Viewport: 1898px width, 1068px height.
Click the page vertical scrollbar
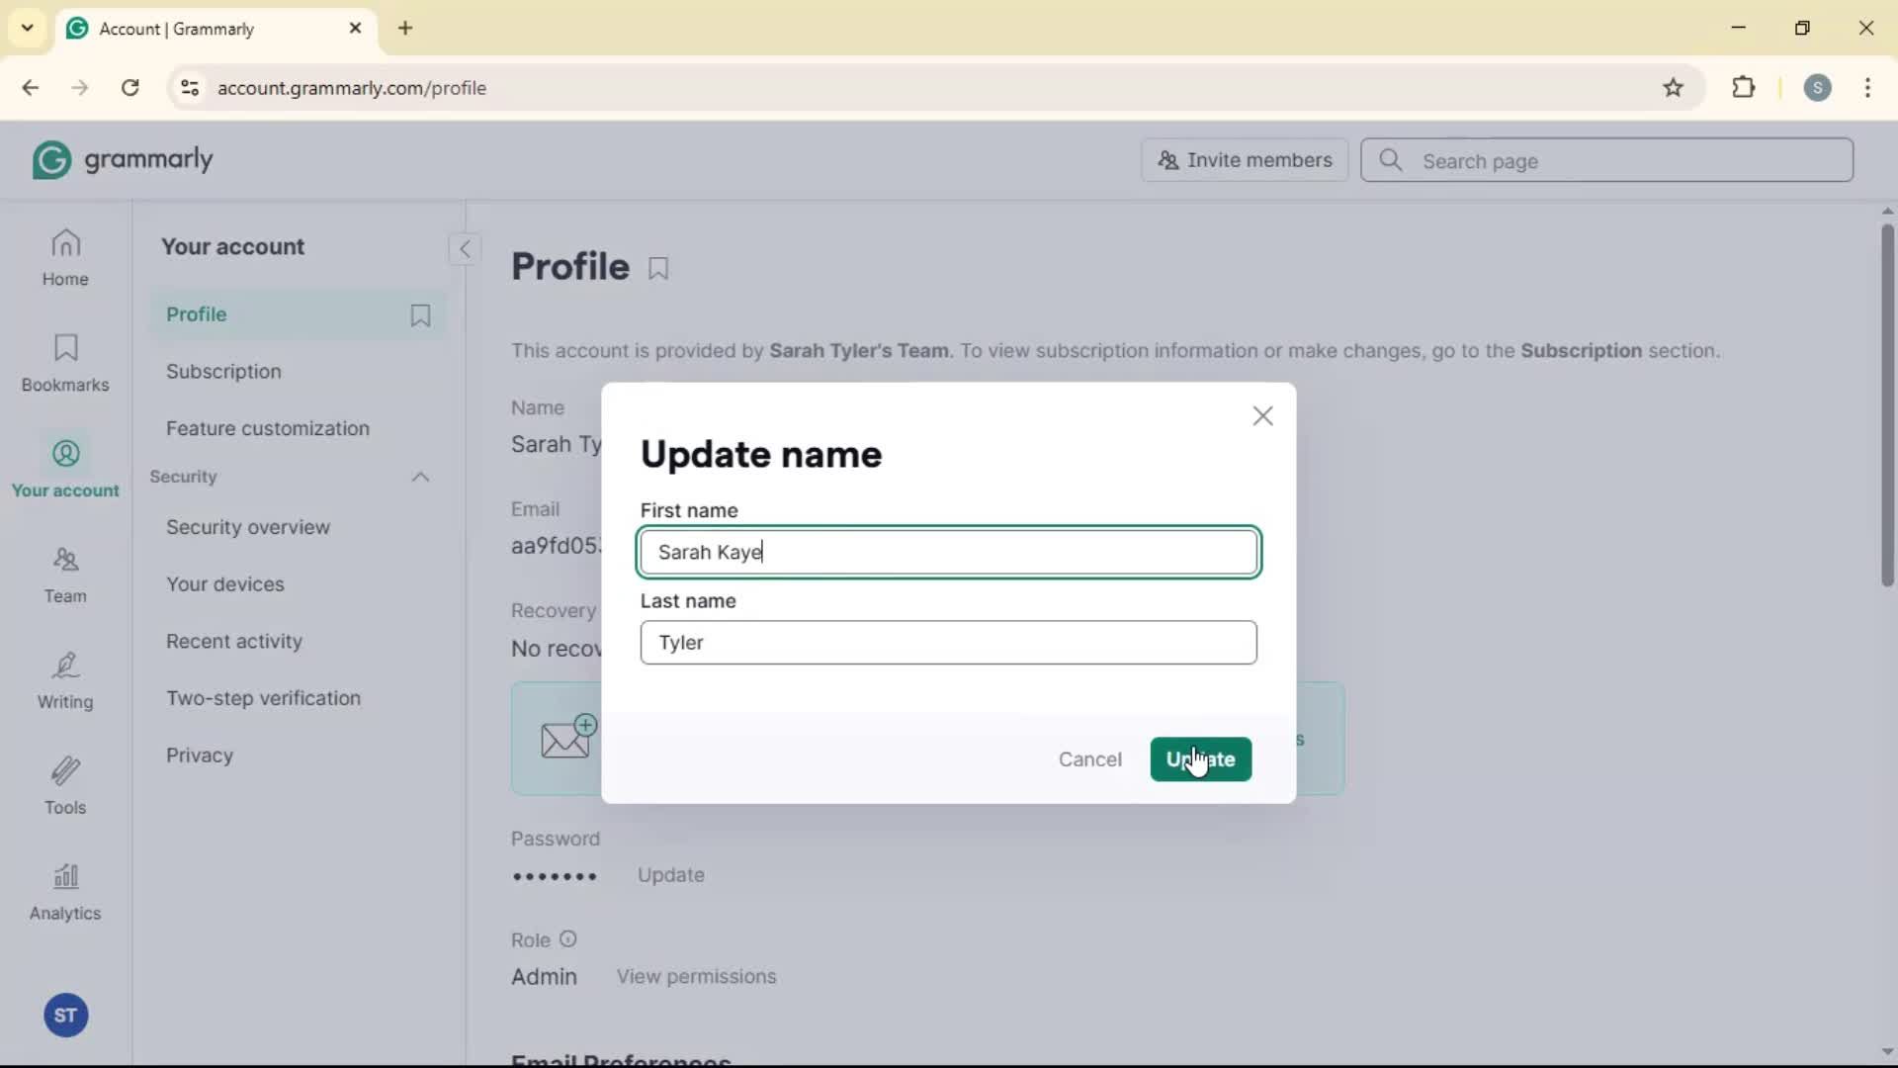[x=1886, y=405]
